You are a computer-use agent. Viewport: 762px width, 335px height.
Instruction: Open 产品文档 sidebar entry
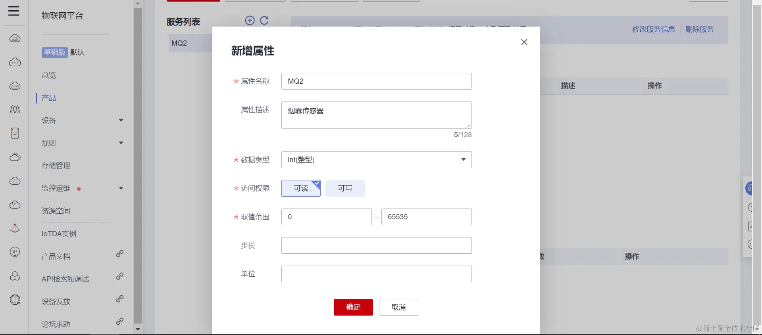pyautogui.click(x=56, y=257)
